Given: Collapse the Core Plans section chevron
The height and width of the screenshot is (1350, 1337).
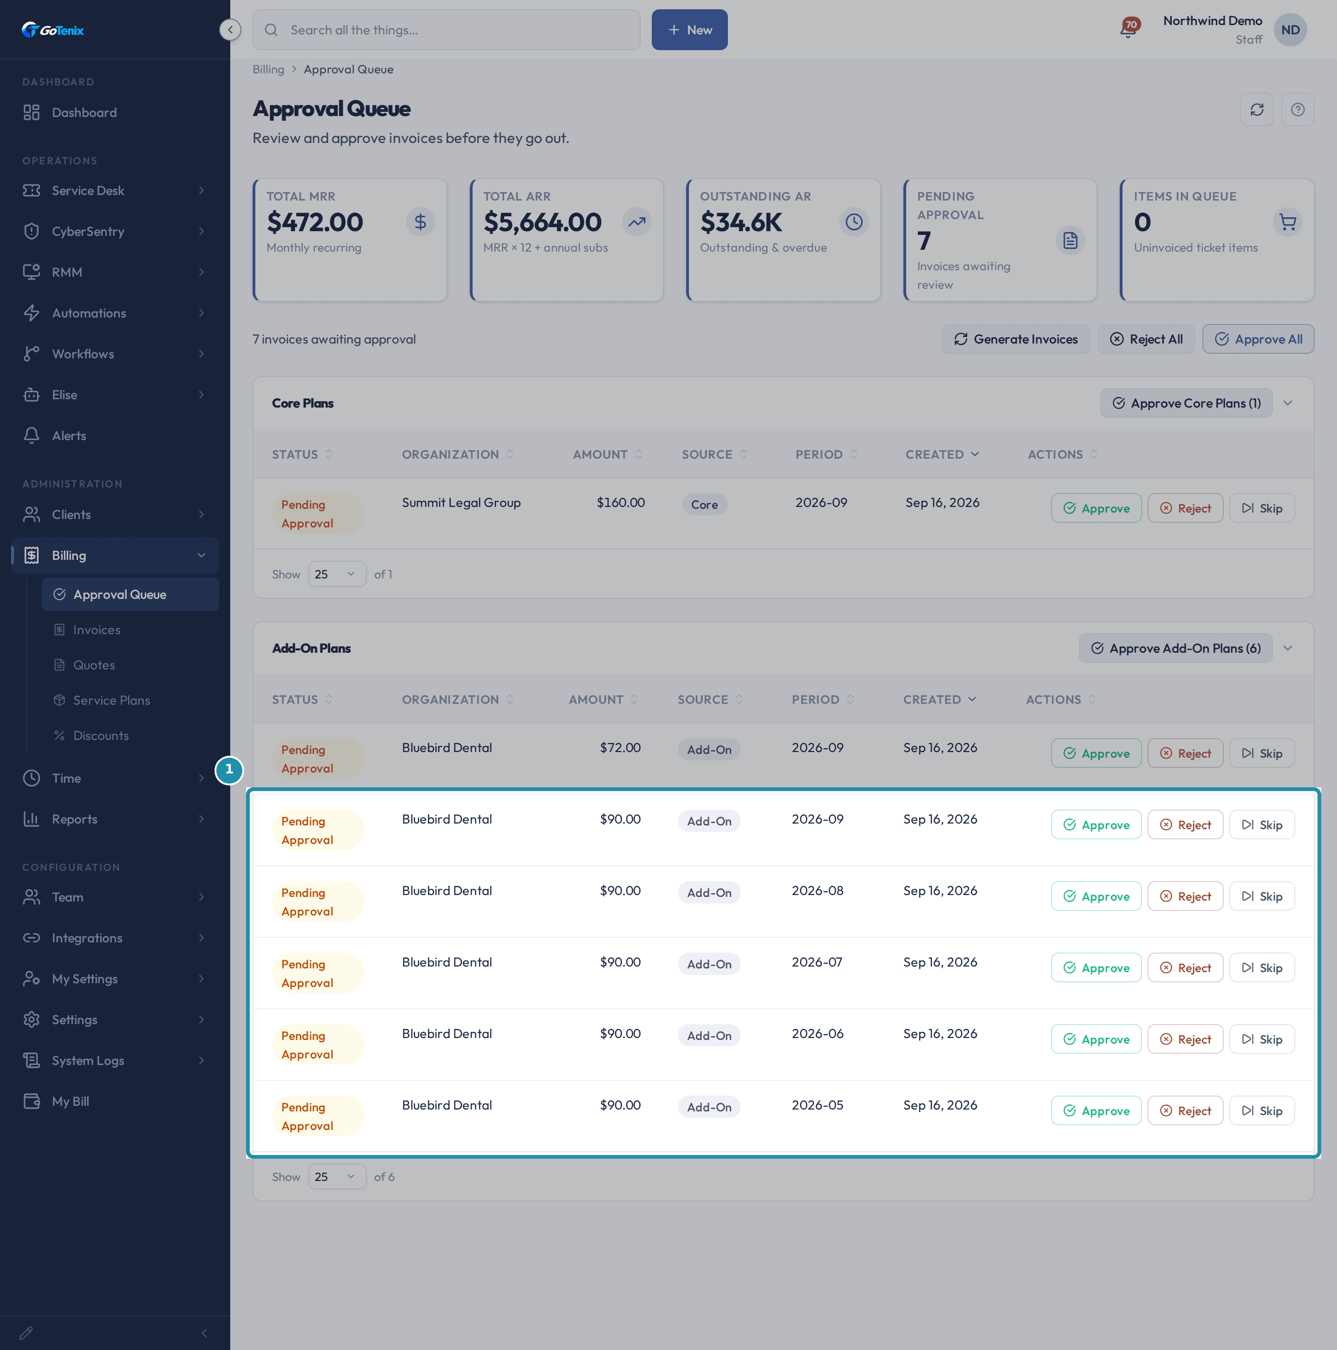Looking at the screenshot, I should (1287, 403).
